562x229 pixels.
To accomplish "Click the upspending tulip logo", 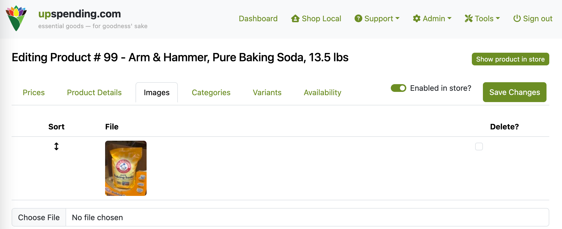I will [16, 18].
